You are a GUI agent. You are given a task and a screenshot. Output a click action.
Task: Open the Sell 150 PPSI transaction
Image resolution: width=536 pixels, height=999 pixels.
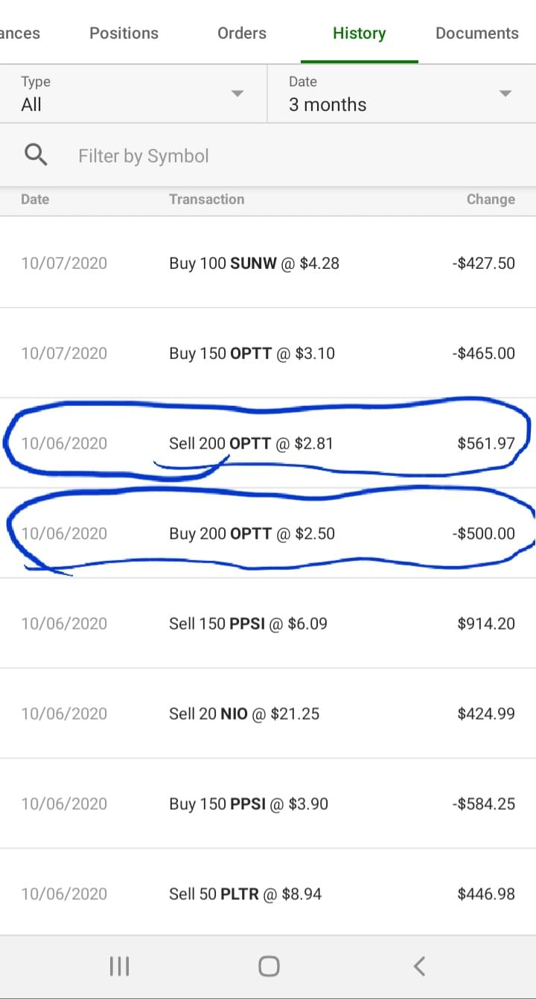268,624
